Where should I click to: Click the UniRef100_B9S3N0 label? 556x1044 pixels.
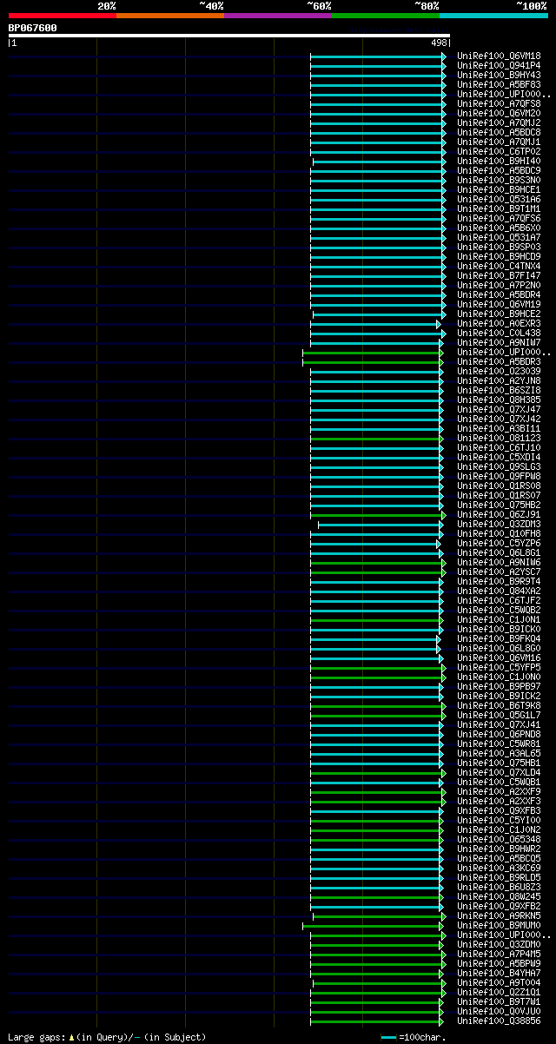point(499,180)
